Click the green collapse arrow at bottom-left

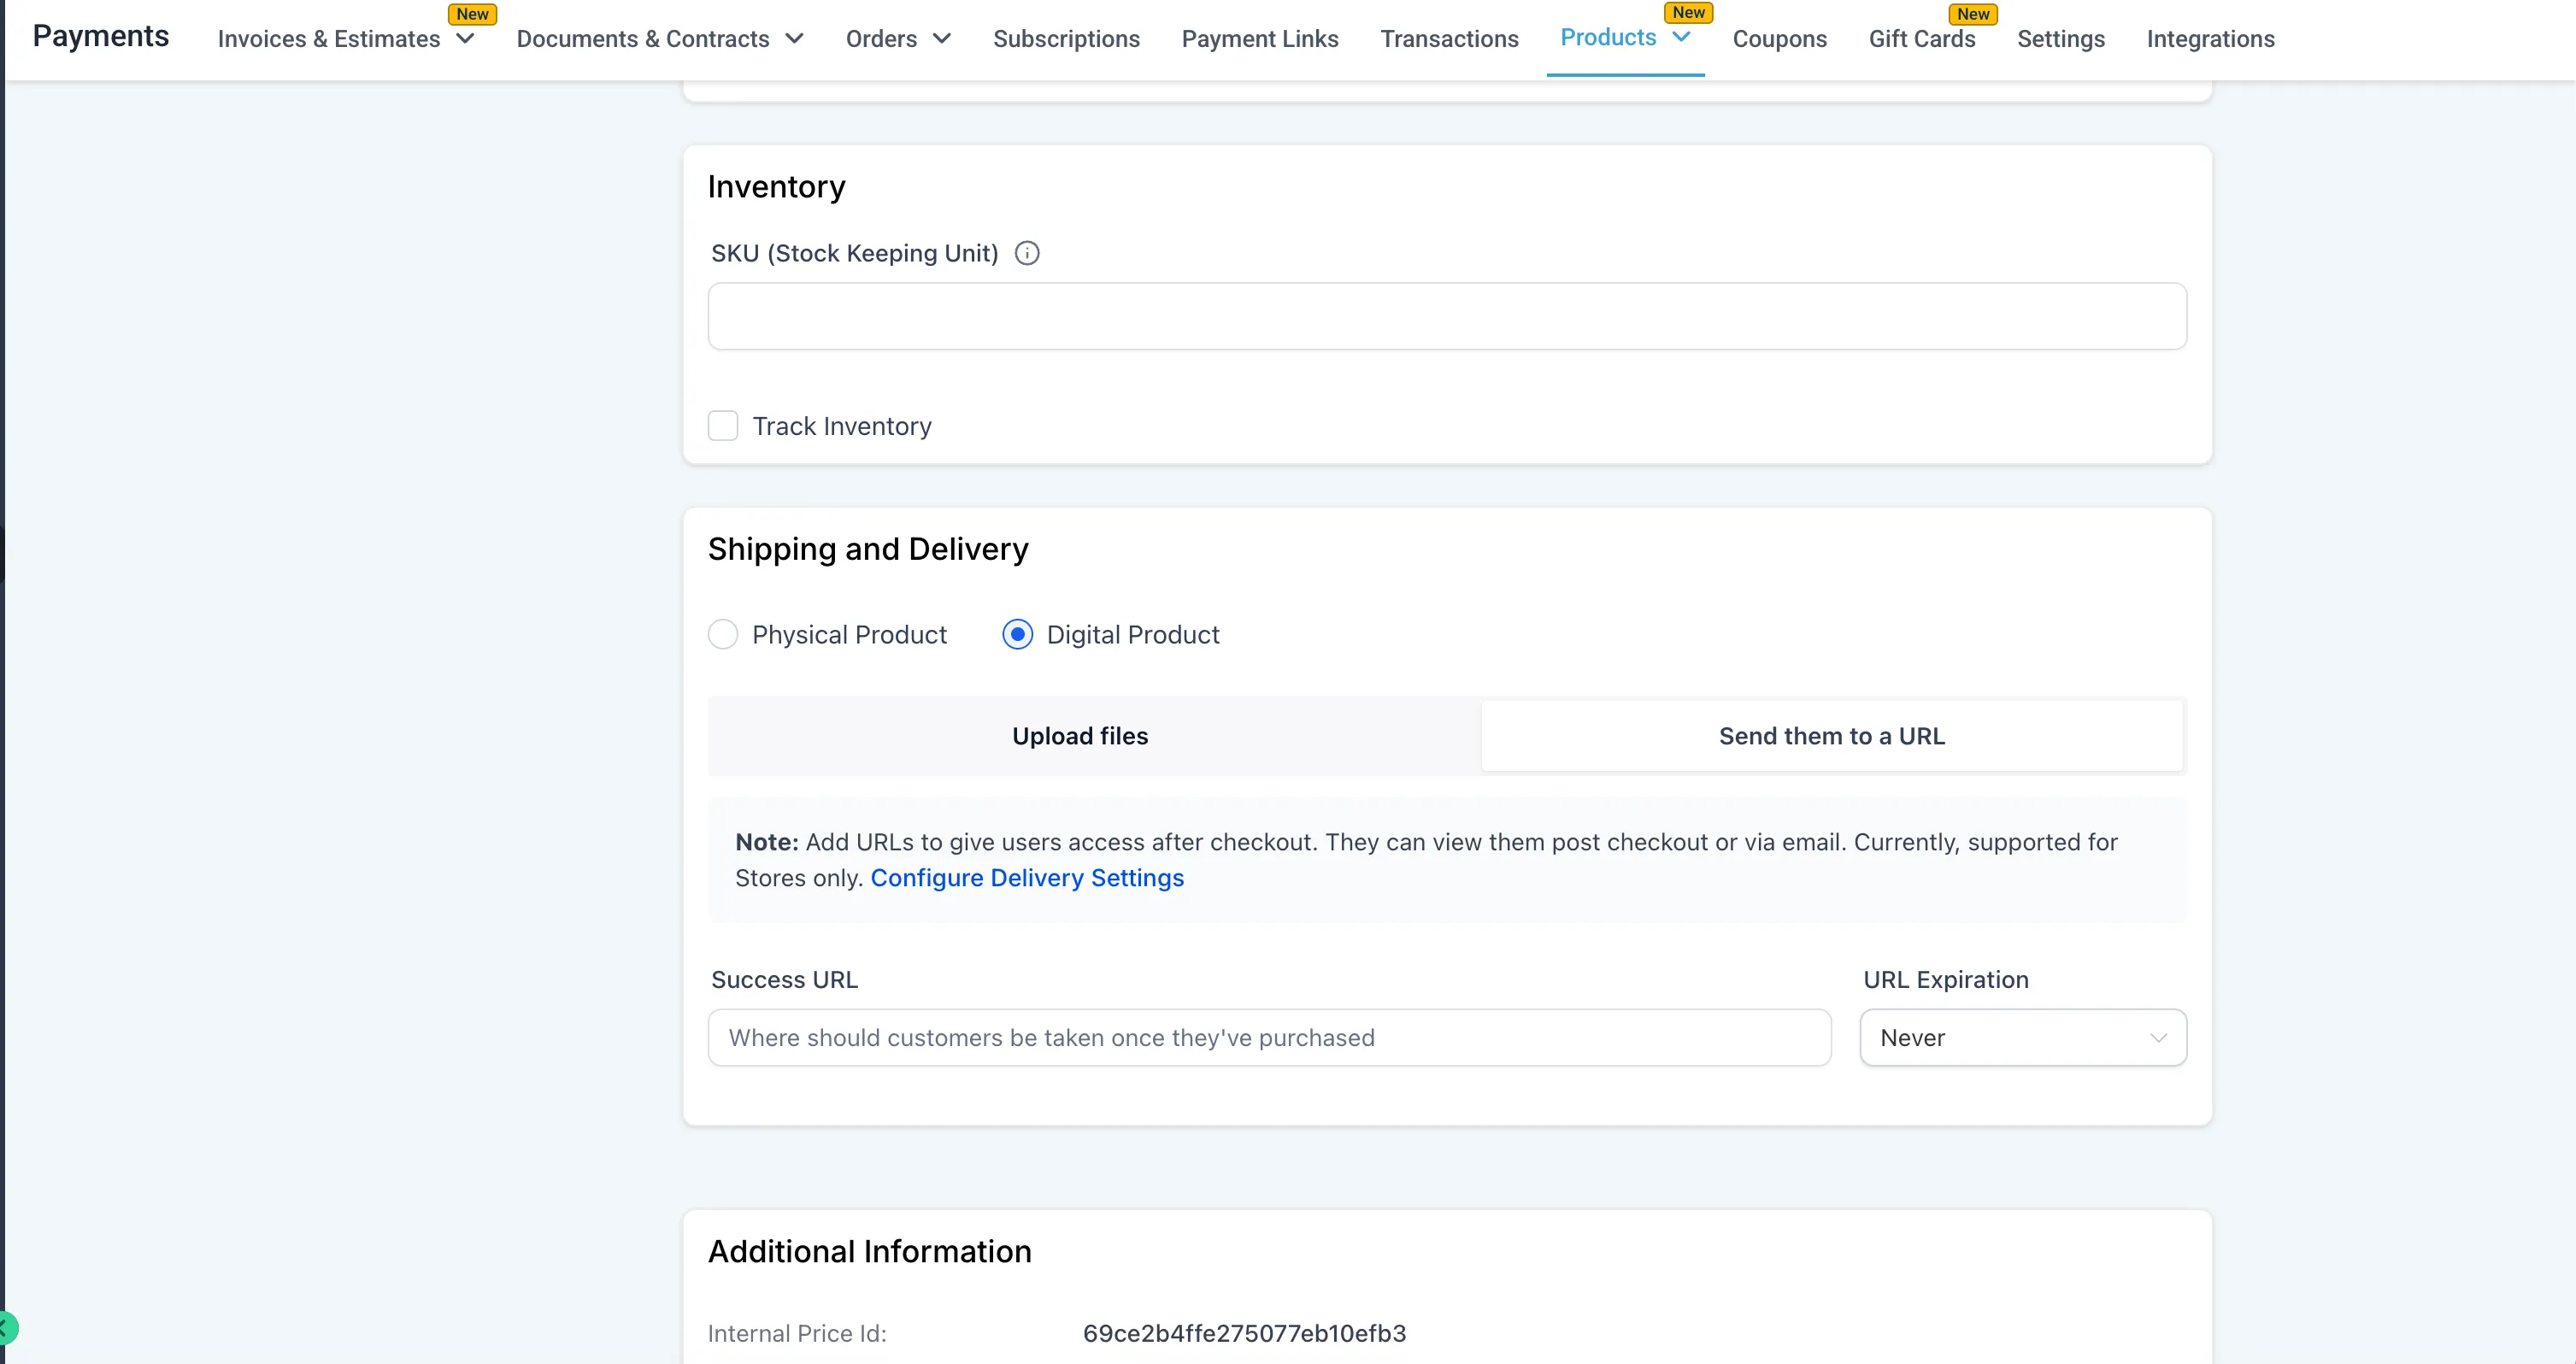6,1328
